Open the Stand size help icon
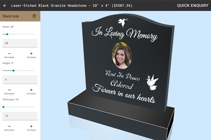This screenshot has width=211, height=140. click(34, 16)
